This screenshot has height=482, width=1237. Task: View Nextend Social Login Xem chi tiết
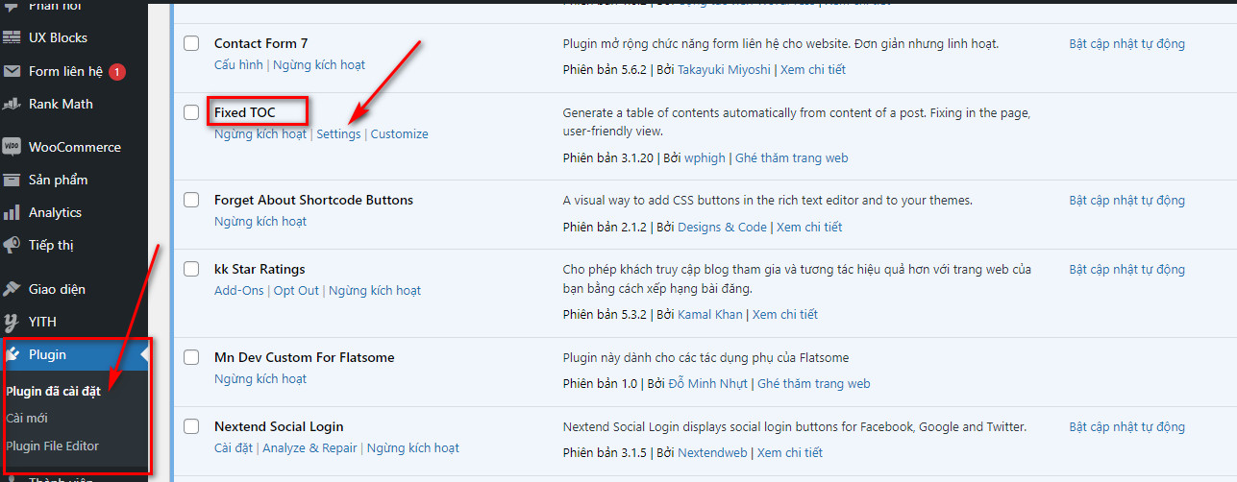[x=790, y=452]
